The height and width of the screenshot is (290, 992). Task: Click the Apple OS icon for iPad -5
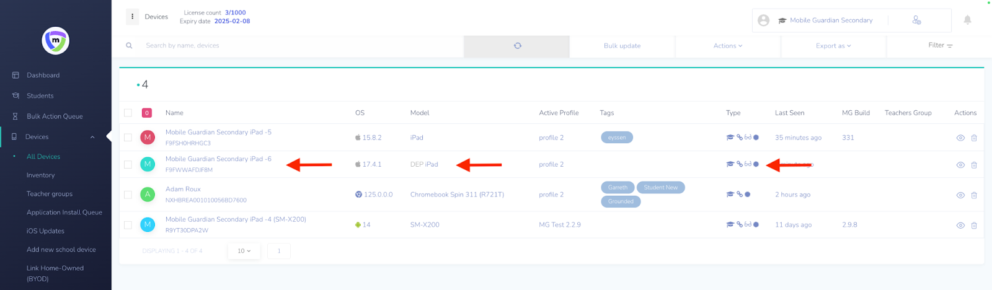358,138
